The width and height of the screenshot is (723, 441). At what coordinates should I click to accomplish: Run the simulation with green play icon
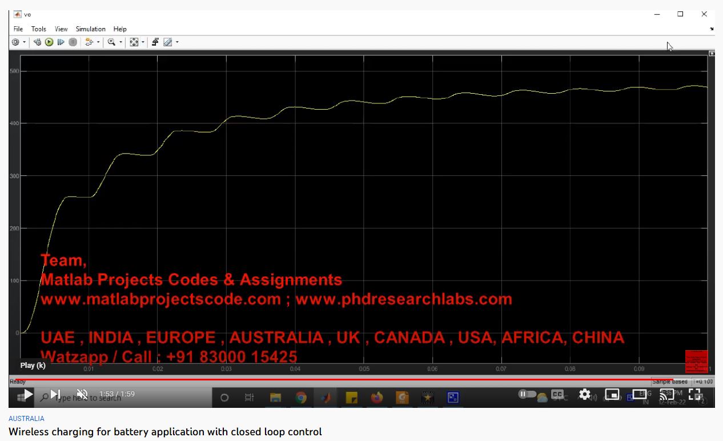(x=49, y=42)
